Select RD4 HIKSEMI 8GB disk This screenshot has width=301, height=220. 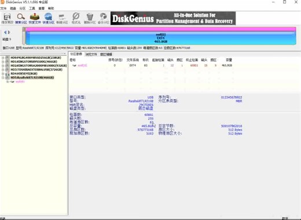(24, 73)
